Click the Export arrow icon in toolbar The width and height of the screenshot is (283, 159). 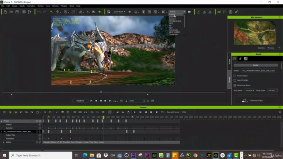point(30,12)
